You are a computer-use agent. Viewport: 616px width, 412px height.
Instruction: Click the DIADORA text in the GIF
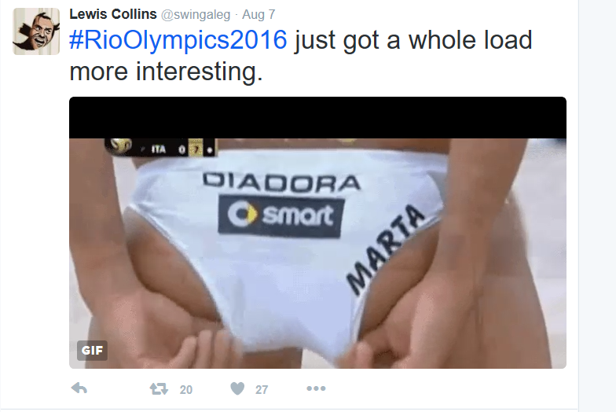coord(281,182)
